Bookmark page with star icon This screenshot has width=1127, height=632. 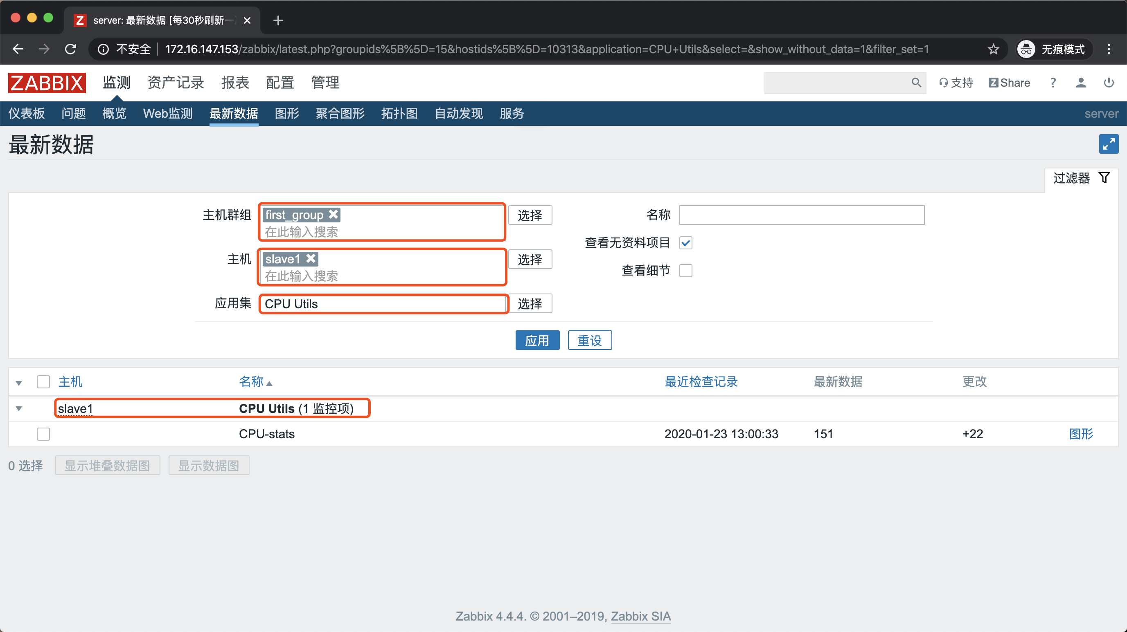(993, 49)
